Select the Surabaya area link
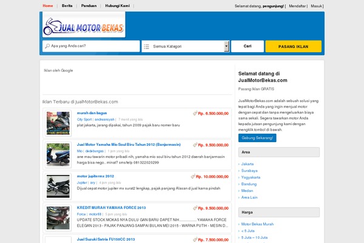 [x=249, y=171]
